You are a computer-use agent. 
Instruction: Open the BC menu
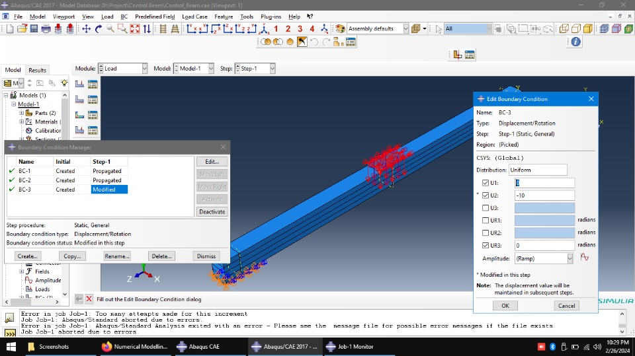pos(124,17)
